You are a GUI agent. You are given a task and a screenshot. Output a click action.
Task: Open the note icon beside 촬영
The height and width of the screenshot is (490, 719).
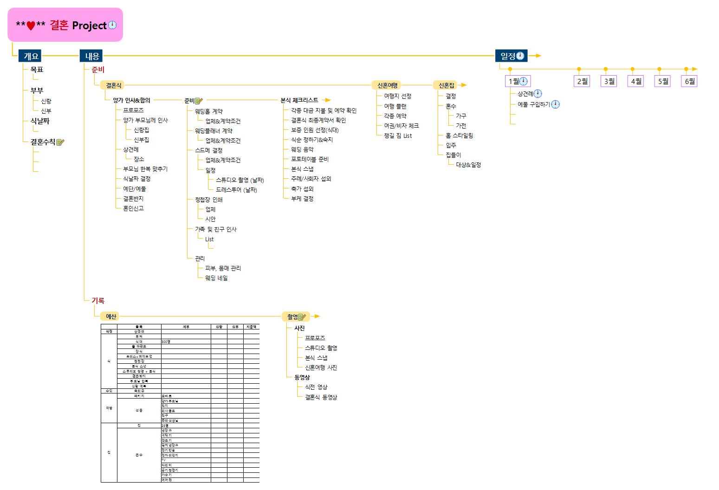302,317
